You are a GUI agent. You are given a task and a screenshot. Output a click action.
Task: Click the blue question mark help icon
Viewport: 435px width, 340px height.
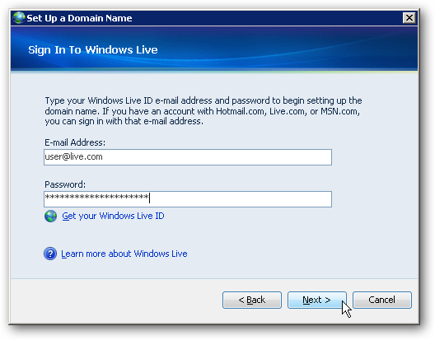pos(50,254)
